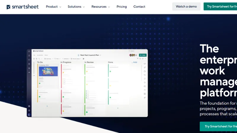Expand the Solutions dropdown menu

point(76,7)
